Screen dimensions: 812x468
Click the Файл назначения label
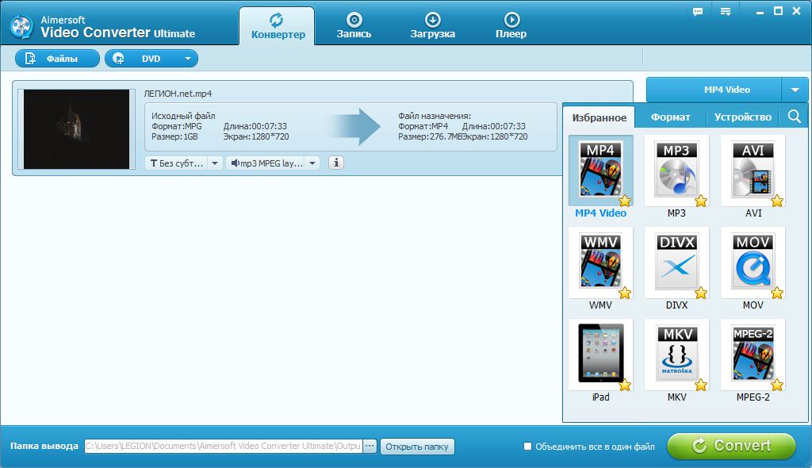point(435,116)
